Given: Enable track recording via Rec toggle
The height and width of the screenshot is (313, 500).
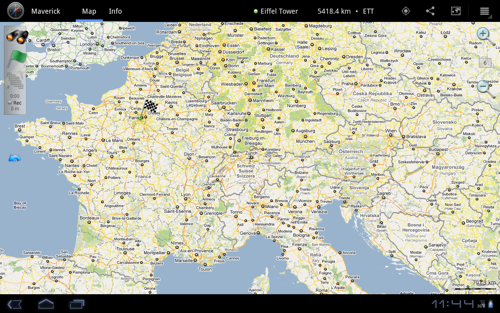Looking at the screenshot, I should coord(14,103).
